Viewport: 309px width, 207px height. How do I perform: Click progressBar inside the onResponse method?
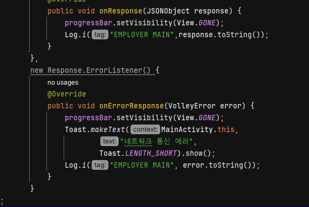point(88,23)
